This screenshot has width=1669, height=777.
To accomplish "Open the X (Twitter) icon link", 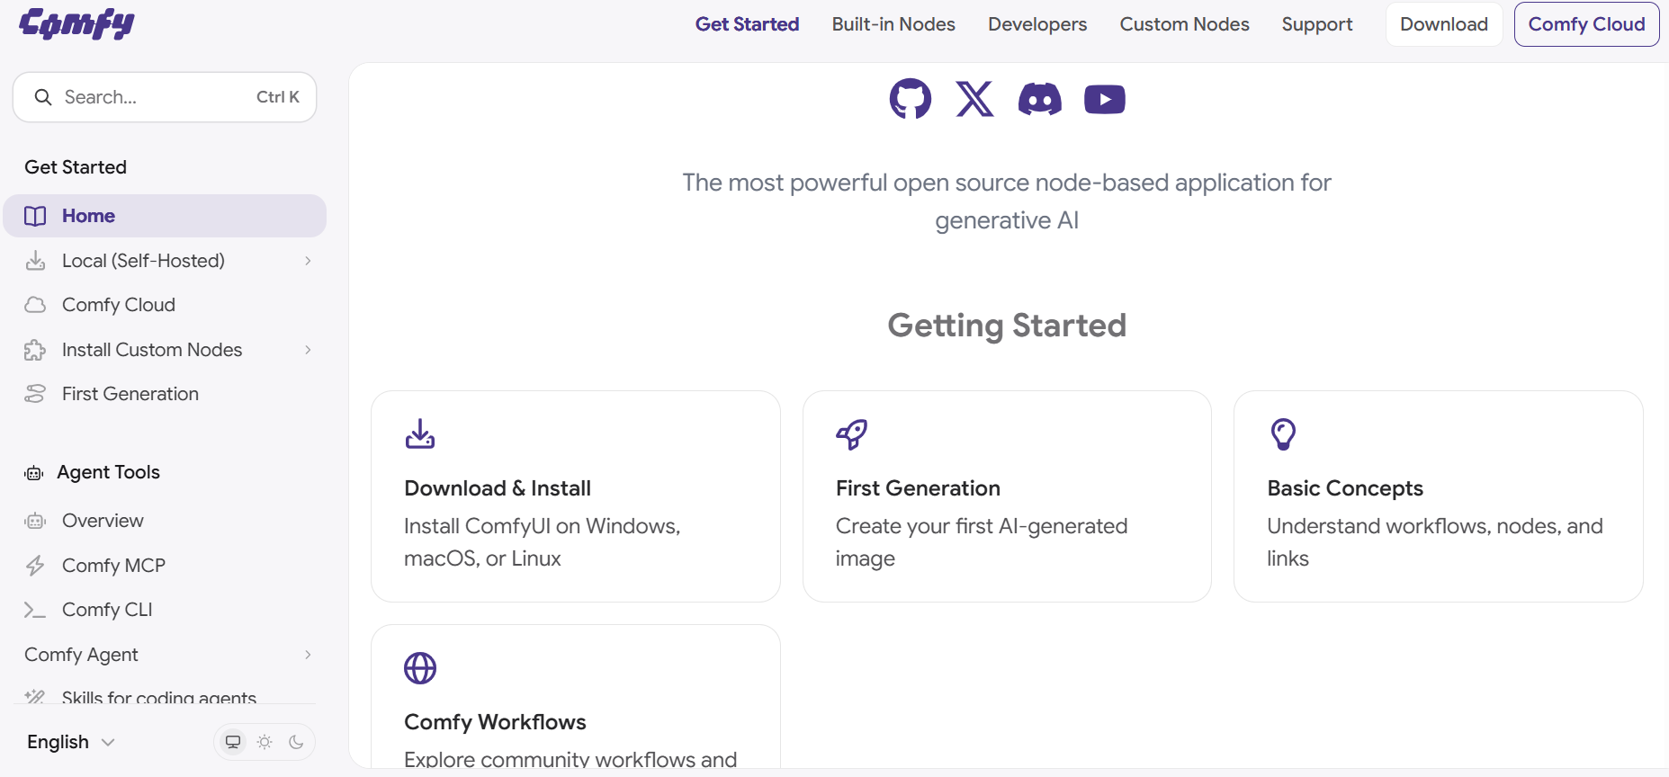I will coord(974,99).
